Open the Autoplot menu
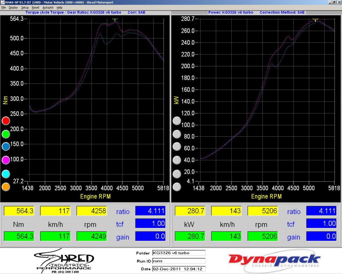Image resolution: width=342 pixels, height=274 pixels. (48, 7)
